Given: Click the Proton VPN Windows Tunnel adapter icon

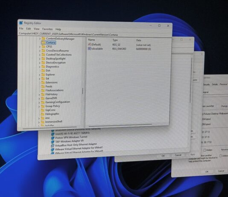Looking at the screenshot, I should 53,138.
